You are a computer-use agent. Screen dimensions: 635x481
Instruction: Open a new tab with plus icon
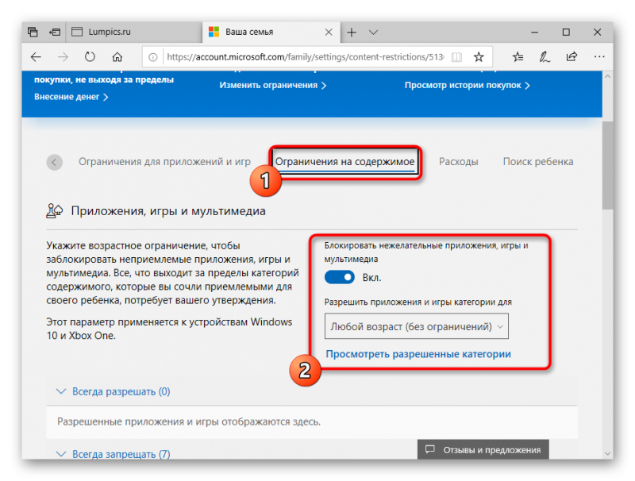tap(352, 33)
